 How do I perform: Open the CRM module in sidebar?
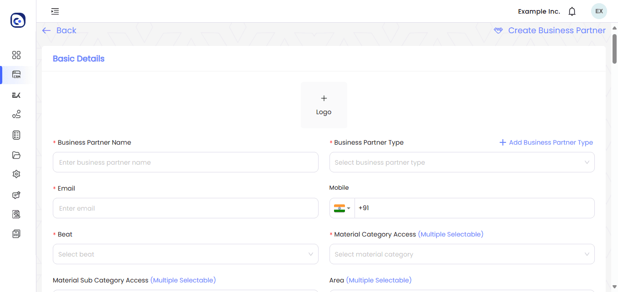pos(16,75)
